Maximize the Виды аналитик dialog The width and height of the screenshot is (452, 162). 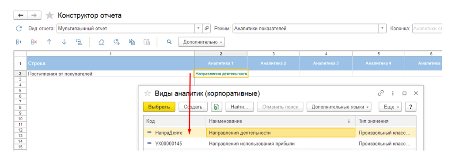click(404, 93)
